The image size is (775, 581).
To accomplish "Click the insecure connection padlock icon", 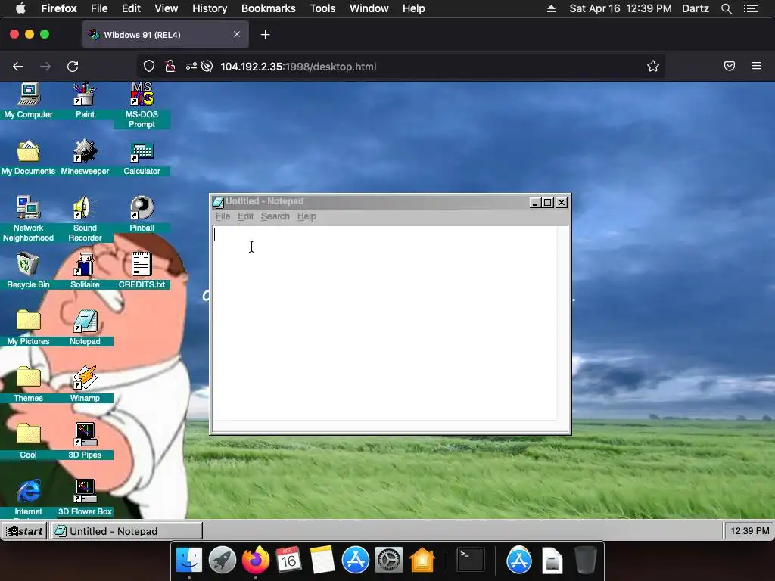I will [170, 67].
